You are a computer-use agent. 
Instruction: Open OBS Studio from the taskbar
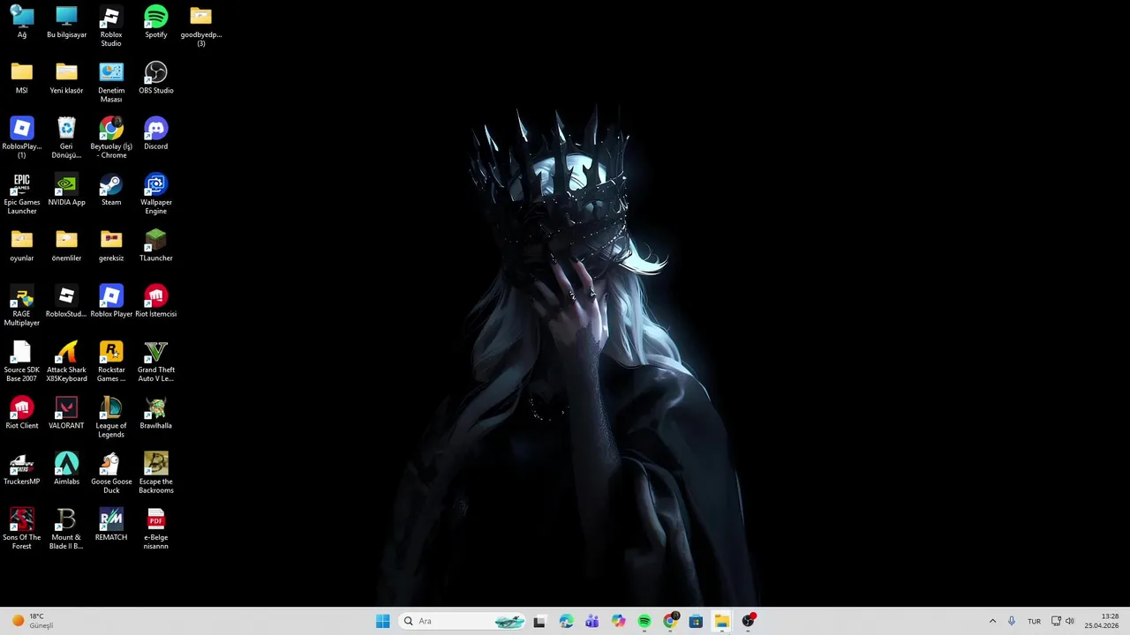(x=749, y=621)
